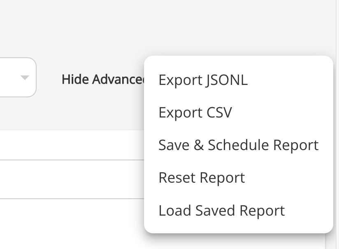339x249 pixels.
Task: Click the caret-down triangle icon
Action: pos(25,78)
